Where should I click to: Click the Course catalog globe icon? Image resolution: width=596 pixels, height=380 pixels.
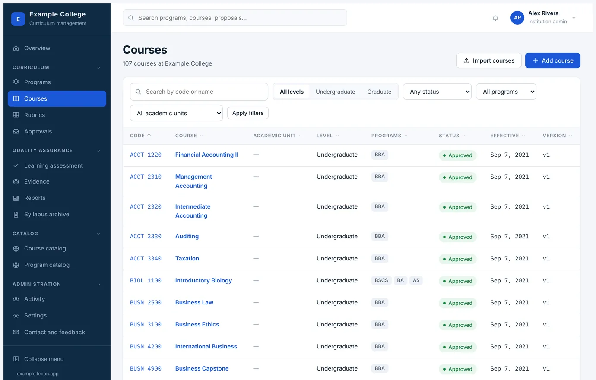pyautogui.click(x=16, y=249)
